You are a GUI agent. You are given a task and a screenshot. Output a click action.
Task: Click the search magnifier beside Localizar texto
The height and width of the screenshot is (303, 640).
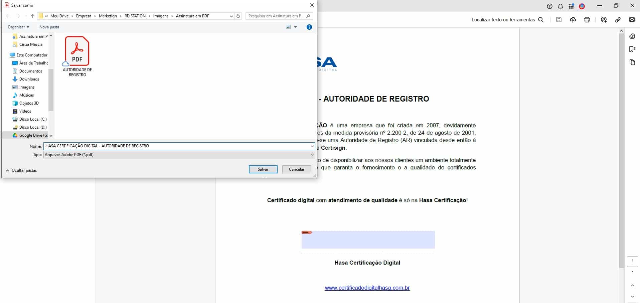[541, 20]
